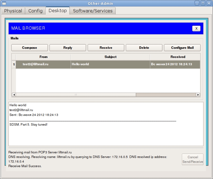213x179 pixels.
Task: Switch to the Physical tab
Action: click(x=13, y=11)
